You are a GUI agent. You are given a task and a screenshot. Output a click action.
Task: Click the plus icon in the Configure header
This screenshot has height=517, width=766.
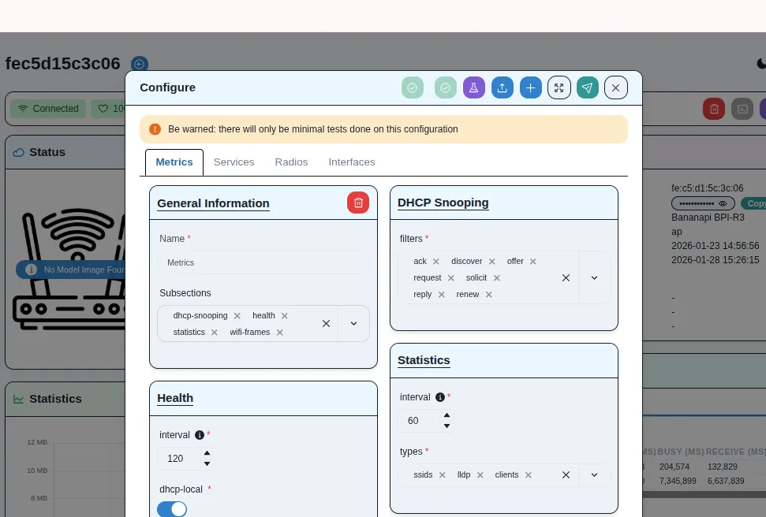click(x=530, y=87)
